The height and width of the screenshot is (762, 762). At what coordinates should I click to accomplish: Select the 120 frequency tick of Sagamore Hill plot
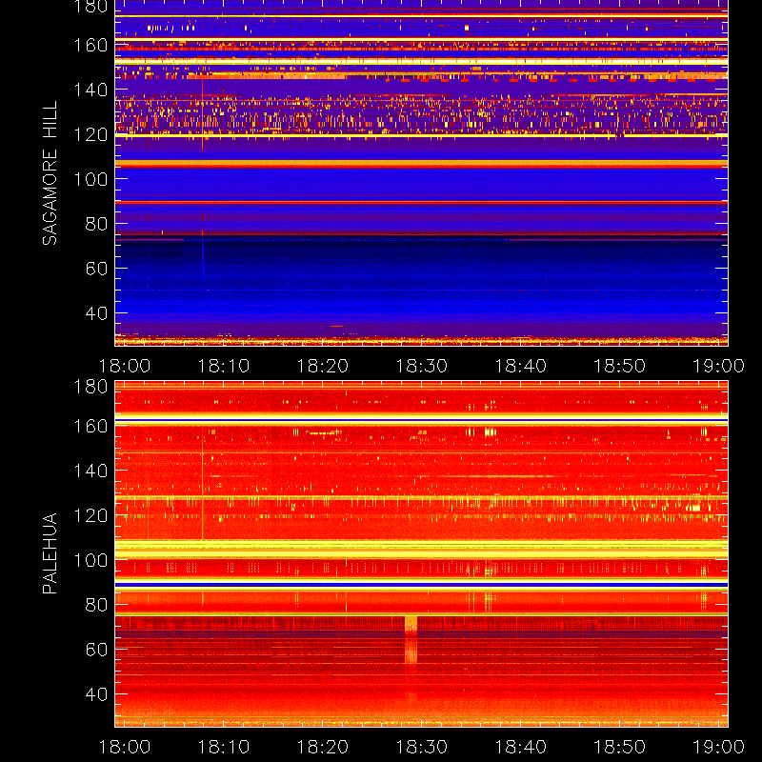pos(90,134)
